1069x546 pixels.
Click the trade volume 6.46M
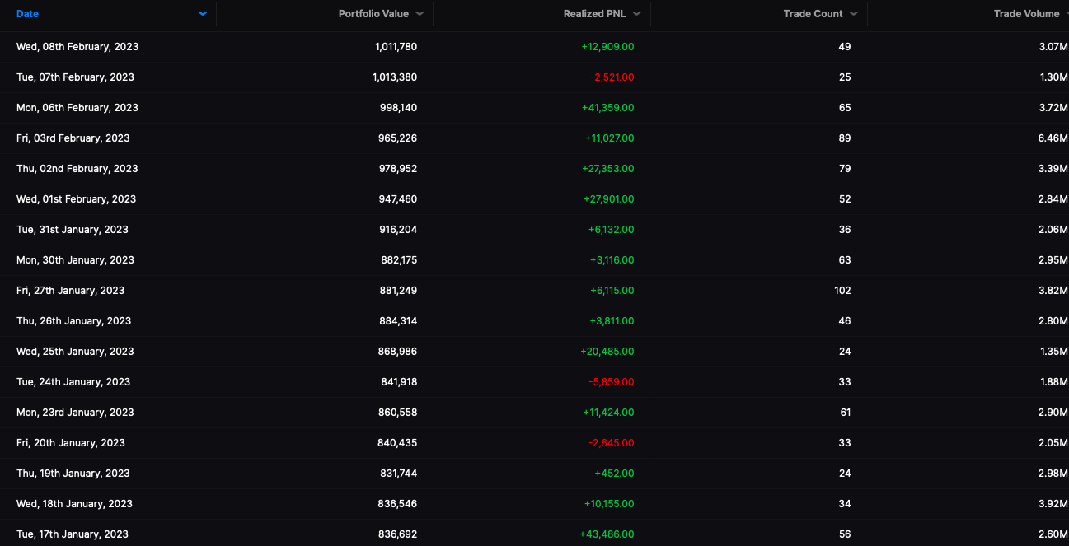1053,138
